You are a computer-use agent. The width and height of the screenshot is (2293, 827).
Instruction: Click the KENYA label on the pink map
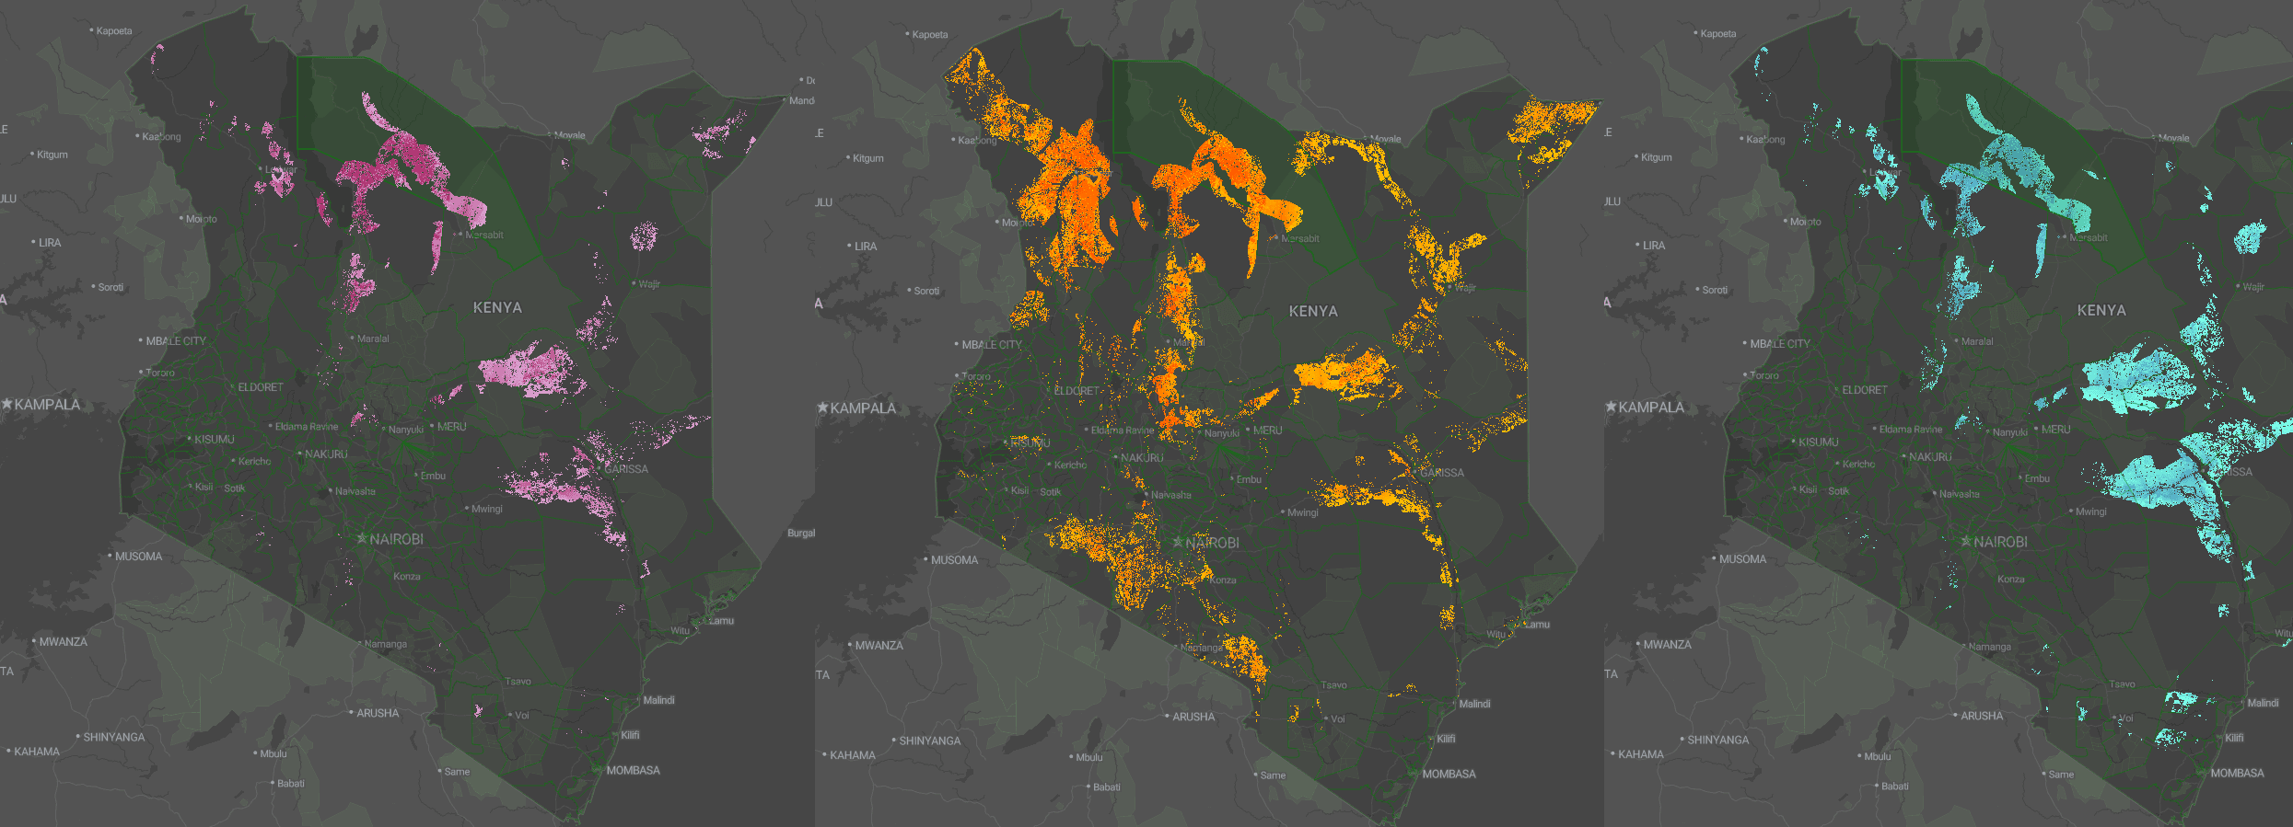click(x=497, y=307)
